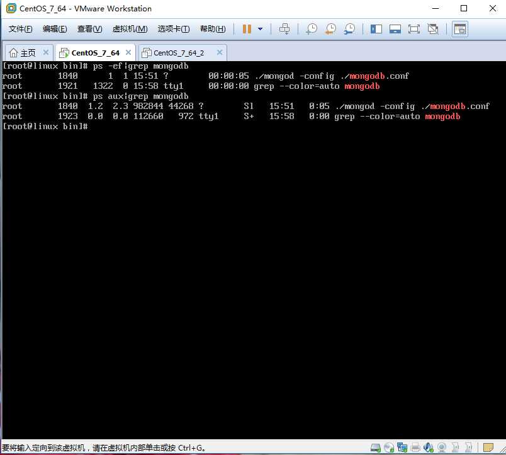Click the memory value 982844 in output
This screenshot has width=506, height=455.
coord(148,107)
